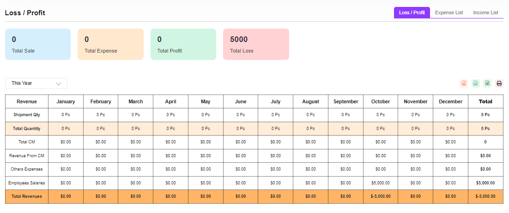
Task: Open the Income List tab
Action: click(485, 12)
